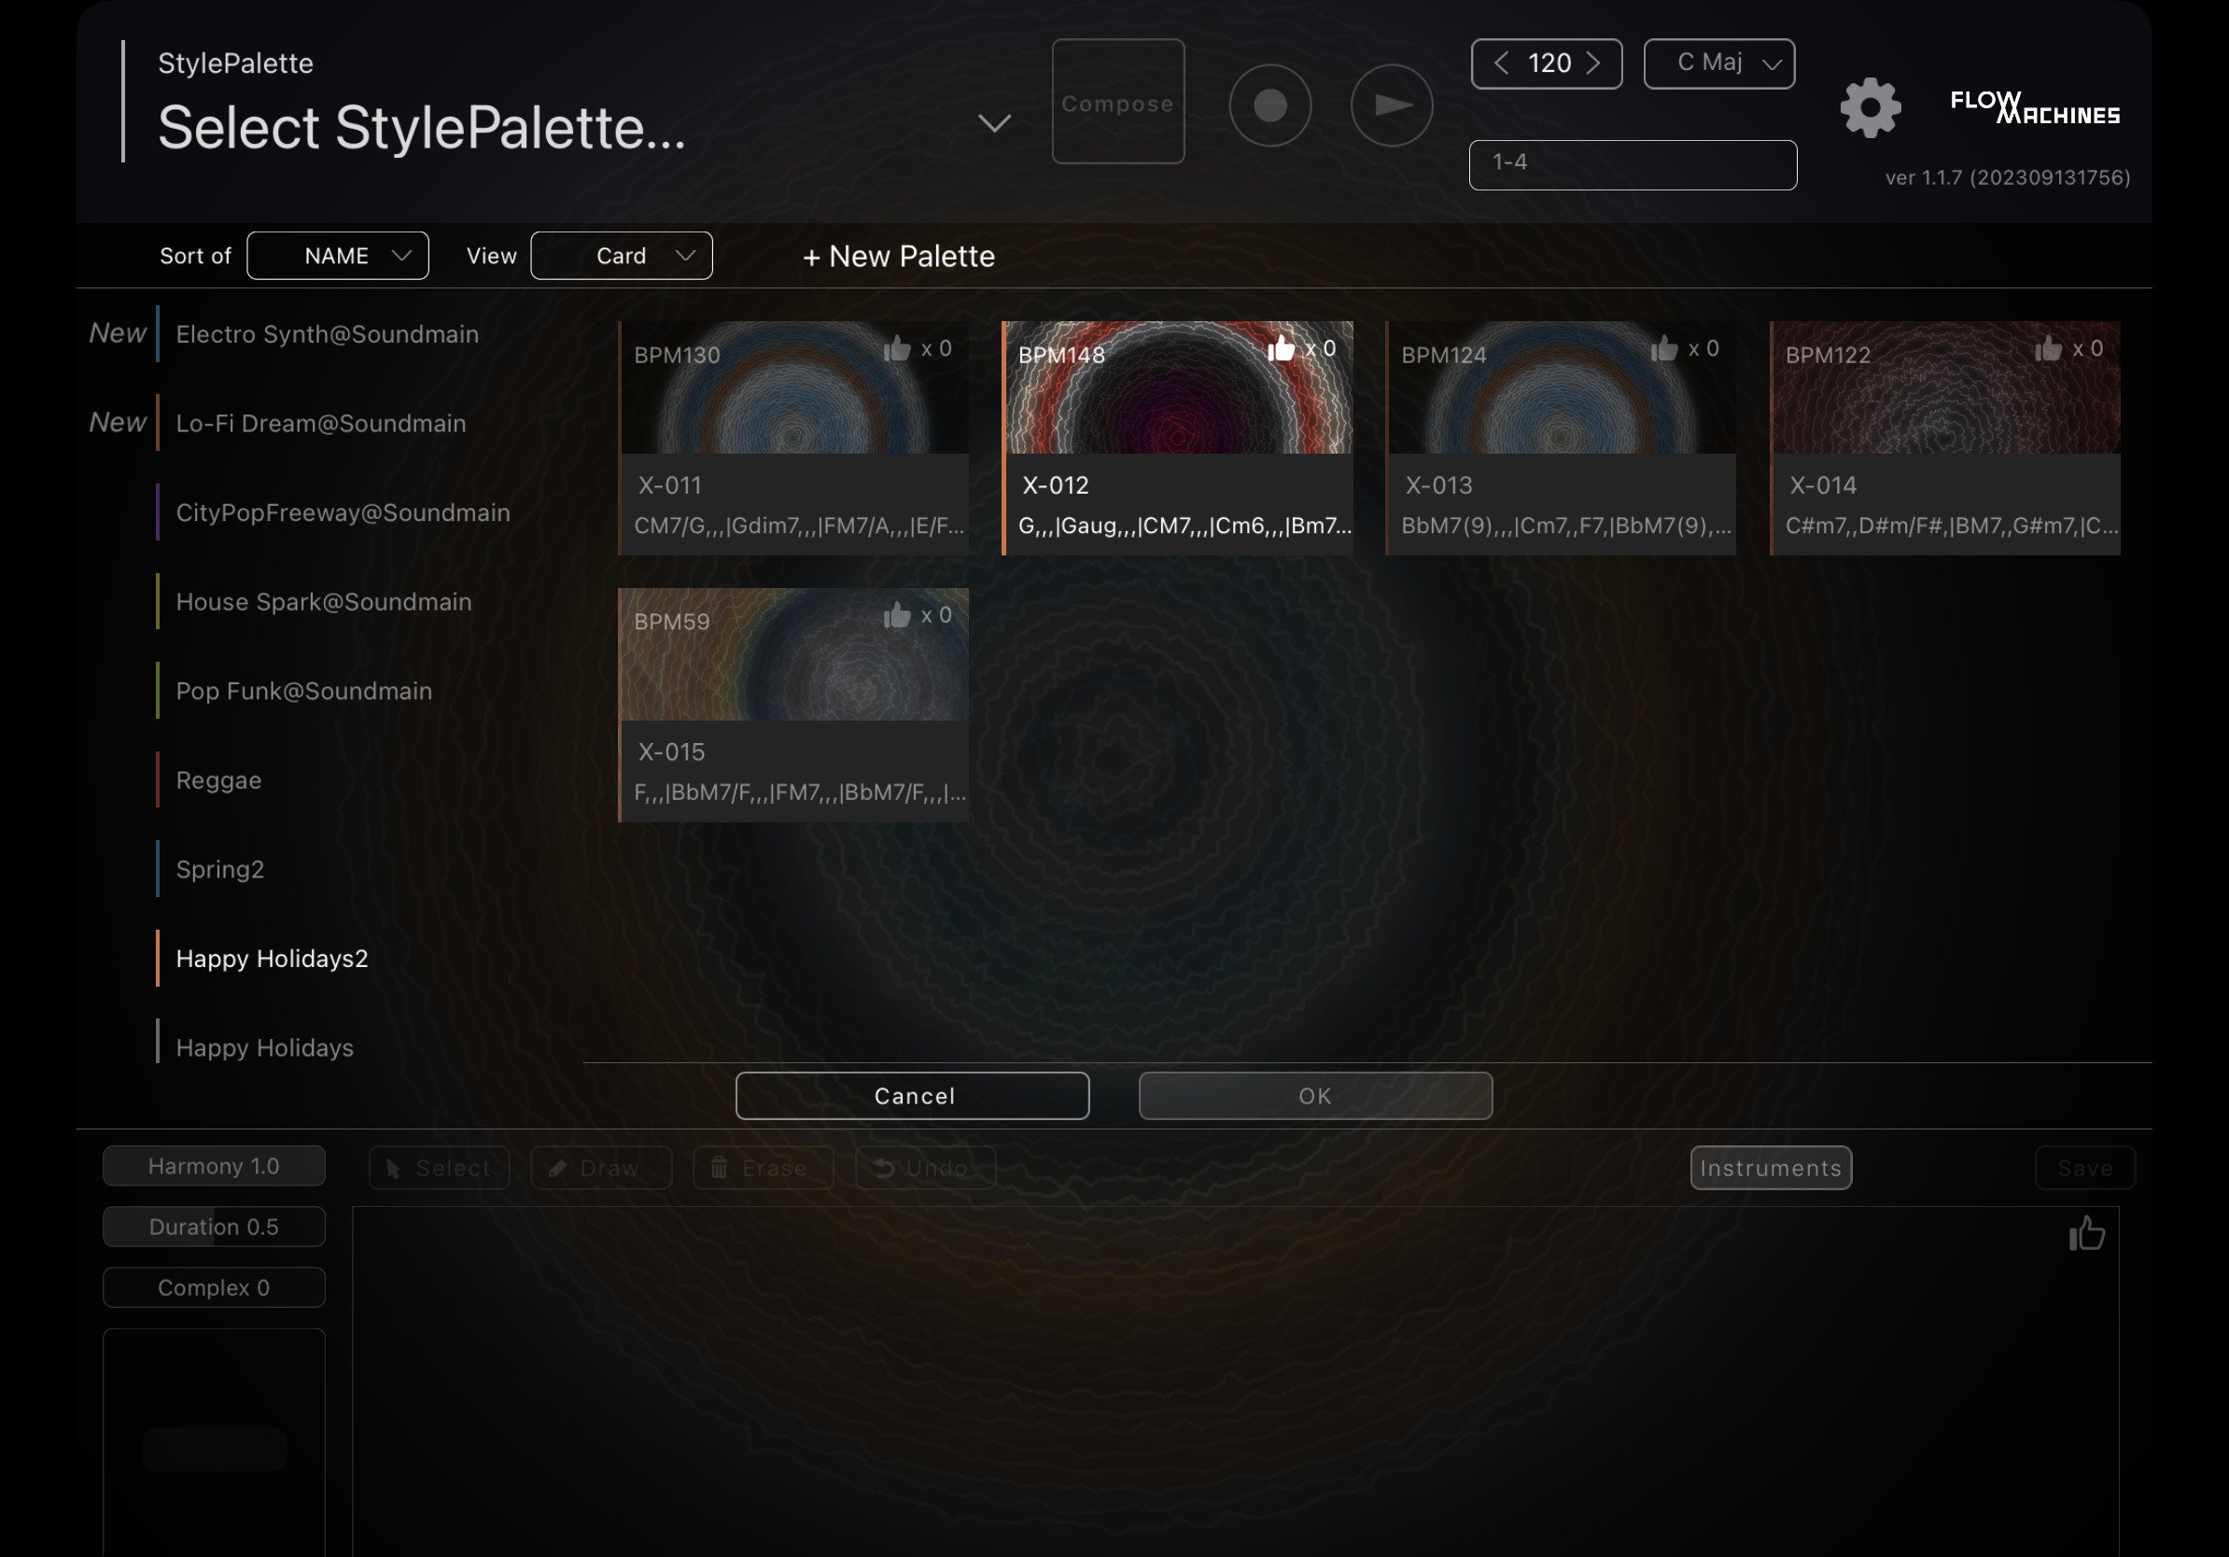Image resolution: width=2229 pixels, height=1557 pixels.
Task: Expand the Select StylePalette chevron
Action: 994,122
